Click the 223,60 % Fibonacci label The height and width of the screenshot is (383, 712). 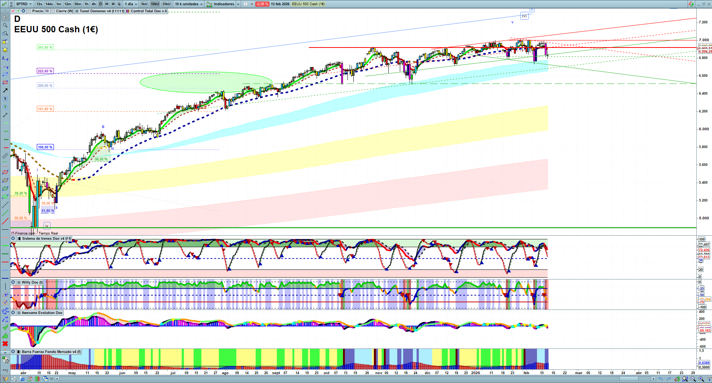(x=45, y=71)
